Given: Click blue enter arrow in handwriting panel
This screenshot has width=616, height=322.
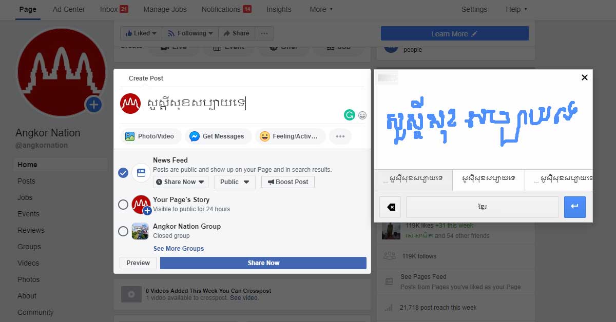Looking at the screenshot, I should pos(574,207).
